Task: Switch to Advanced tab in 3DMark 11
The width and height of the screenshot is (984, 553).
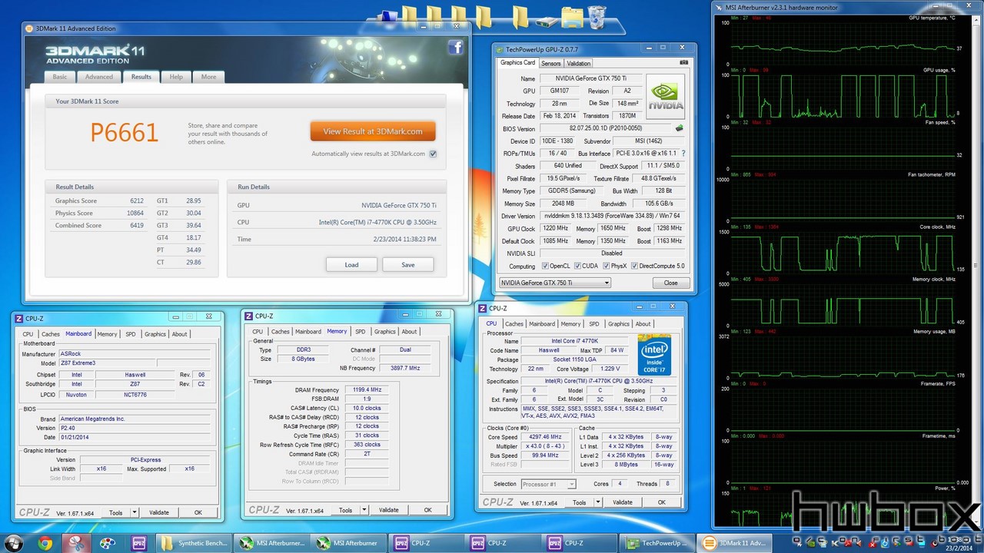Action: pyautogui.click(x=99, y=77)
